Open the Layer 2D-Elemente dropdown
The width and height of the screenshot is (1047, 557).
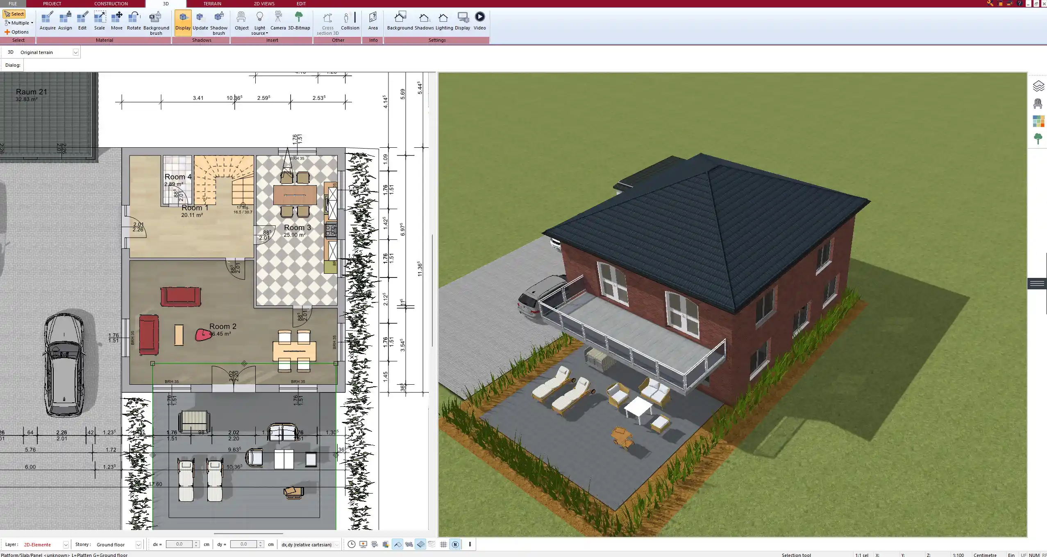66,545
